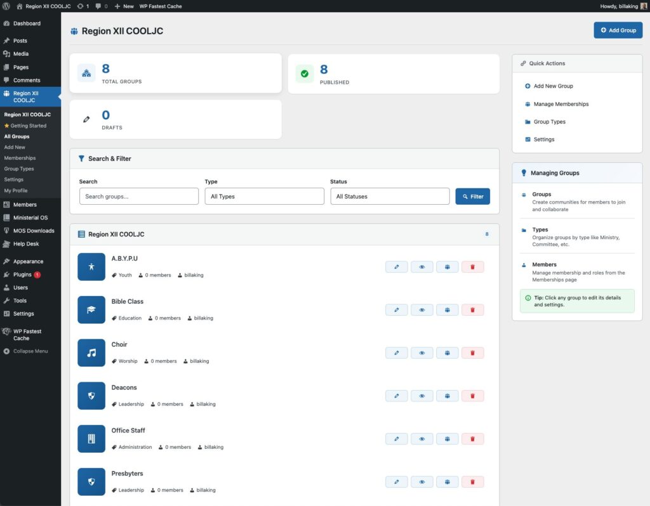Click the Search groups input field
650x506 pixels.
click(x=138, y=197)
